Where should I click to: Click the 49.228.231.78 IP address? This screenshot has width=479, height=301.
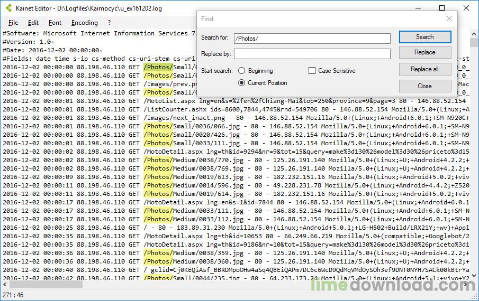(x=297, y=185)
